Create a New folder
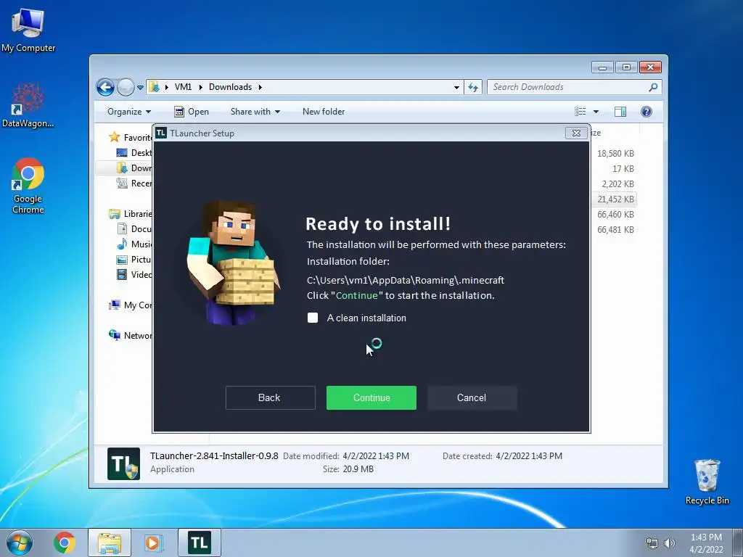Image resolution: width=743 pixels, height=557 pixels. point(324,112)
